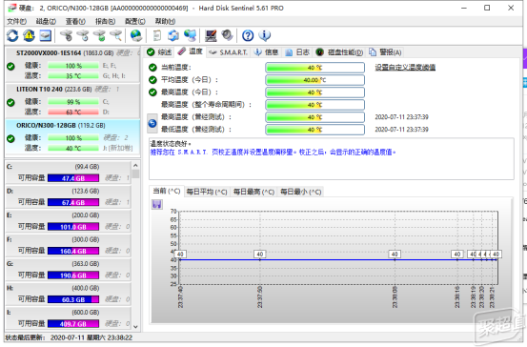Select the 每日平均 (°C) chart tab

point(207,192)
